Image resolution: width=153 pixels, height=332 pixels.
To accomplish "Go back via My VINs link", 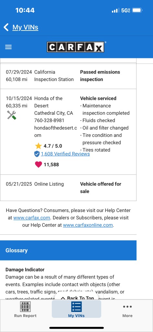I will tap(25, 27).
